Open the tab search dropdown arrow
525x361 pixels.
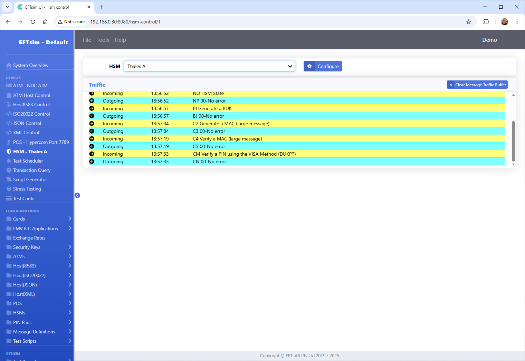pyautogui.click(x=7, y=7)
